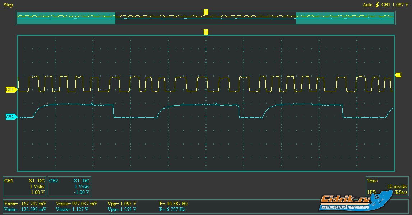Select the 46.387 Hz frequency measurement
This screenshot has width=412, height=215.
[173, 204]
